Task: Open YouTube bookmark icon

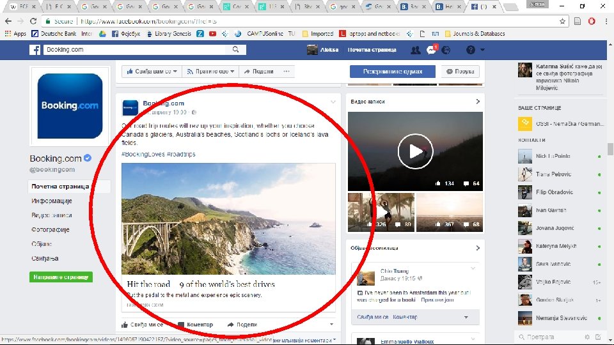Action: coord(212,34)
